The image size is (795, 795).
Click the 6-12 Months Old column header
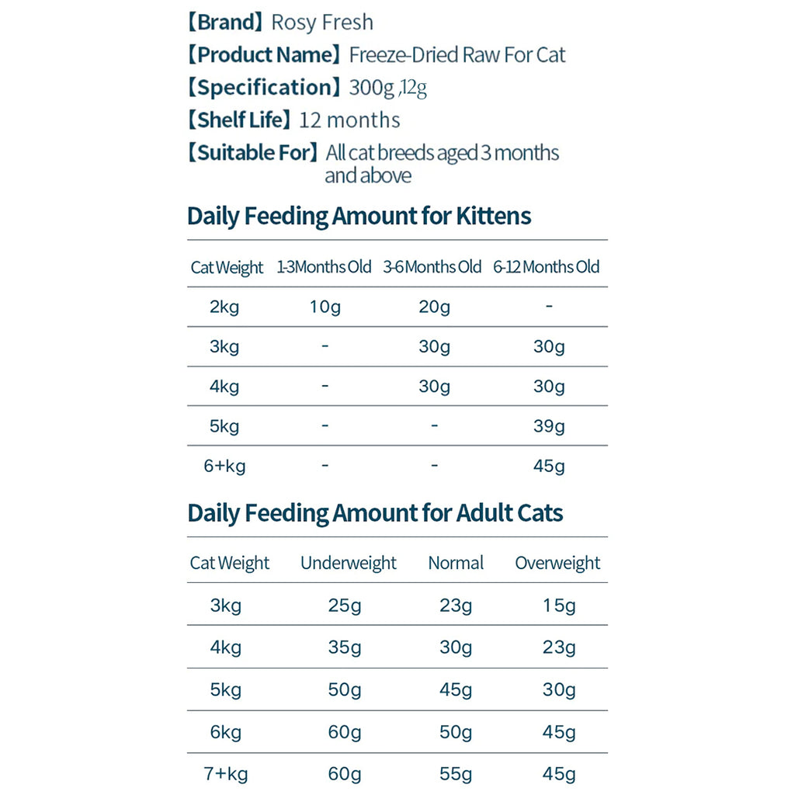546,267
